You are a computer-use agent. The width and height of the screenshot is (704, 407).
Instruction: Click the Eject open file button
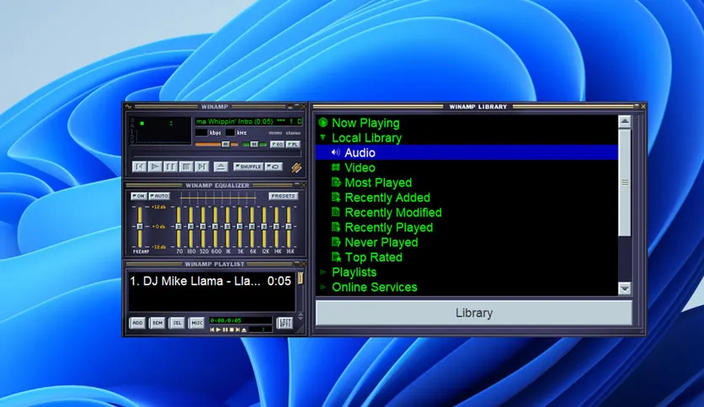coord(220,166)
